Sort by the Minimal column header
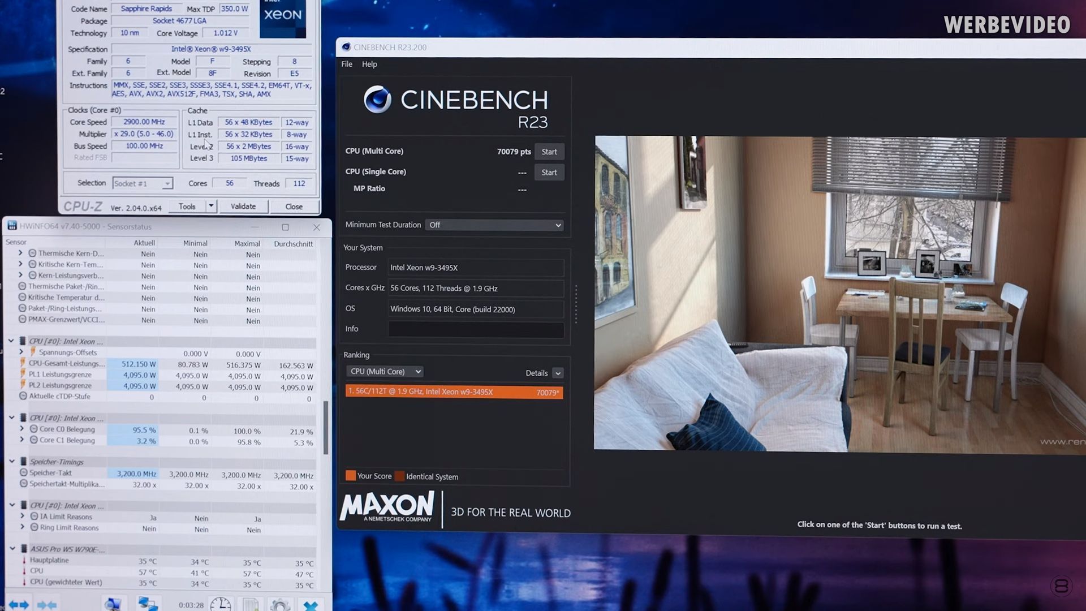The height and width of the screenshot is (611, 1086). tap(195, 243)
